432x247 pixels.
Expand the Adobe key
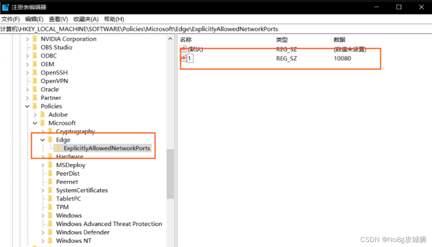(35, 115)
